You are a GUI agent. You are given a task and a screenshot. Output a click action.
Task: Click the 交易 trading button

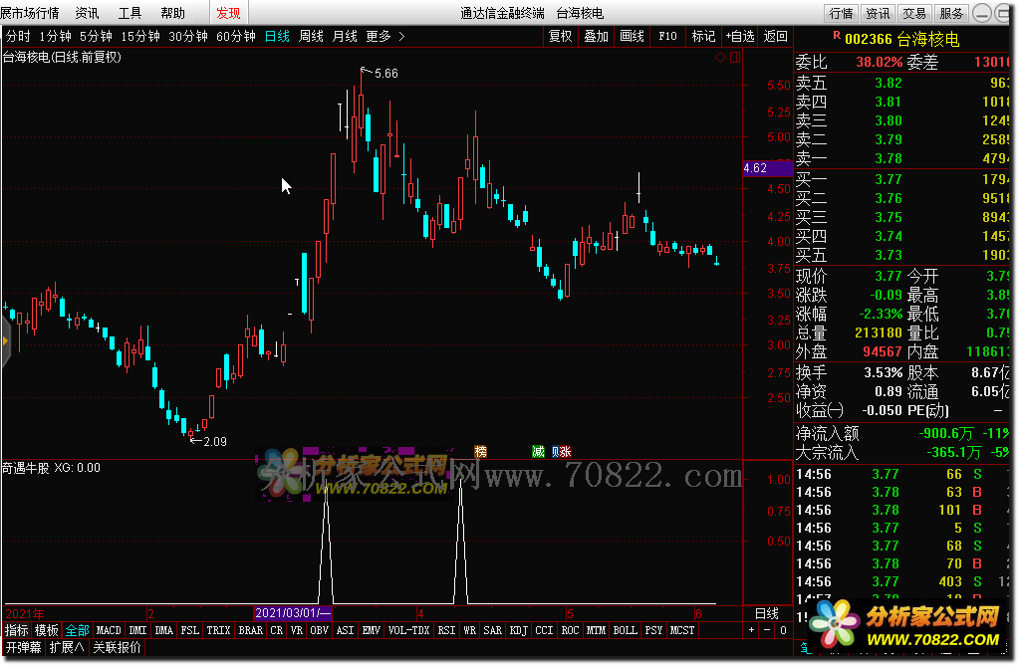[x=914, y=13]
